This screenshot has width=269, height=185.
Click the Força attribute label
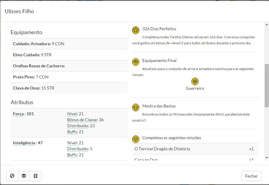(19, 114)
